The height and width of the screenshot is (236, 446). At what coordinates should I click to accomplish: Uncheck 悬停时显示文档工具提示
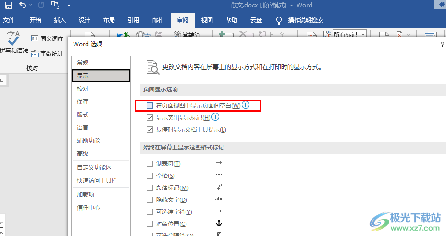point(149,130)
